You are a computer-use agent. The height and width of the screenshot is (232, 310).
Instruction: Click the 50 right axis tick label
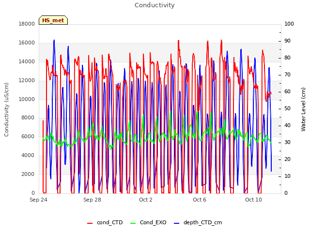point(287,108)
